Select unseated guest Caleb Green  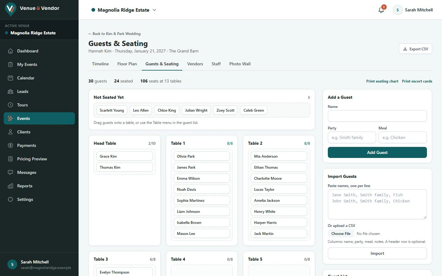click(x=254, y=110)
